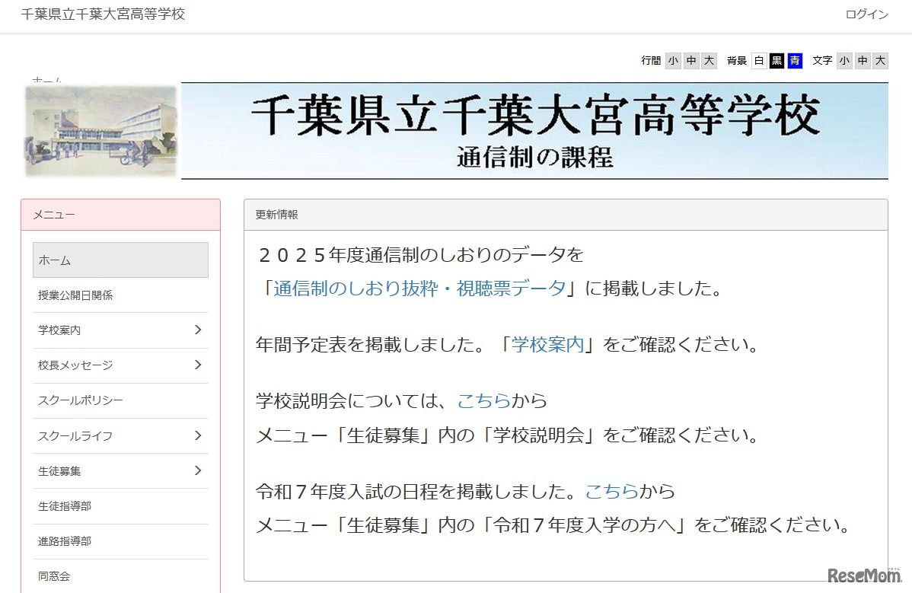The image size is (912, 593).
Task: Expand the 生徒募集 submenu
Action: point(120,470)
